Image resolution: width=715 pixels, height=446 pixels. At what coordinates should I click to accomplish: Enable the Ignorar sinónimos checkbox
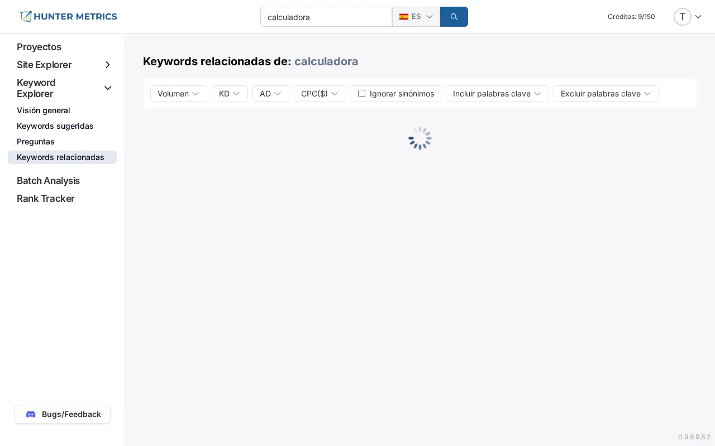coord(361,93)
